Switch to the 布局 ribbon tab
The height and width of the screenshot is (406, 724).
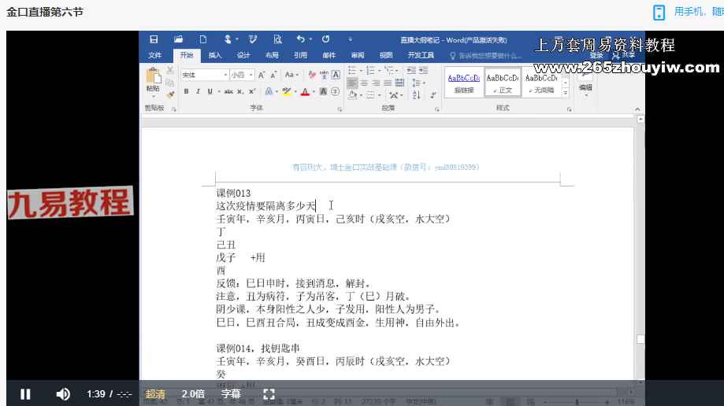pos(272,56)
